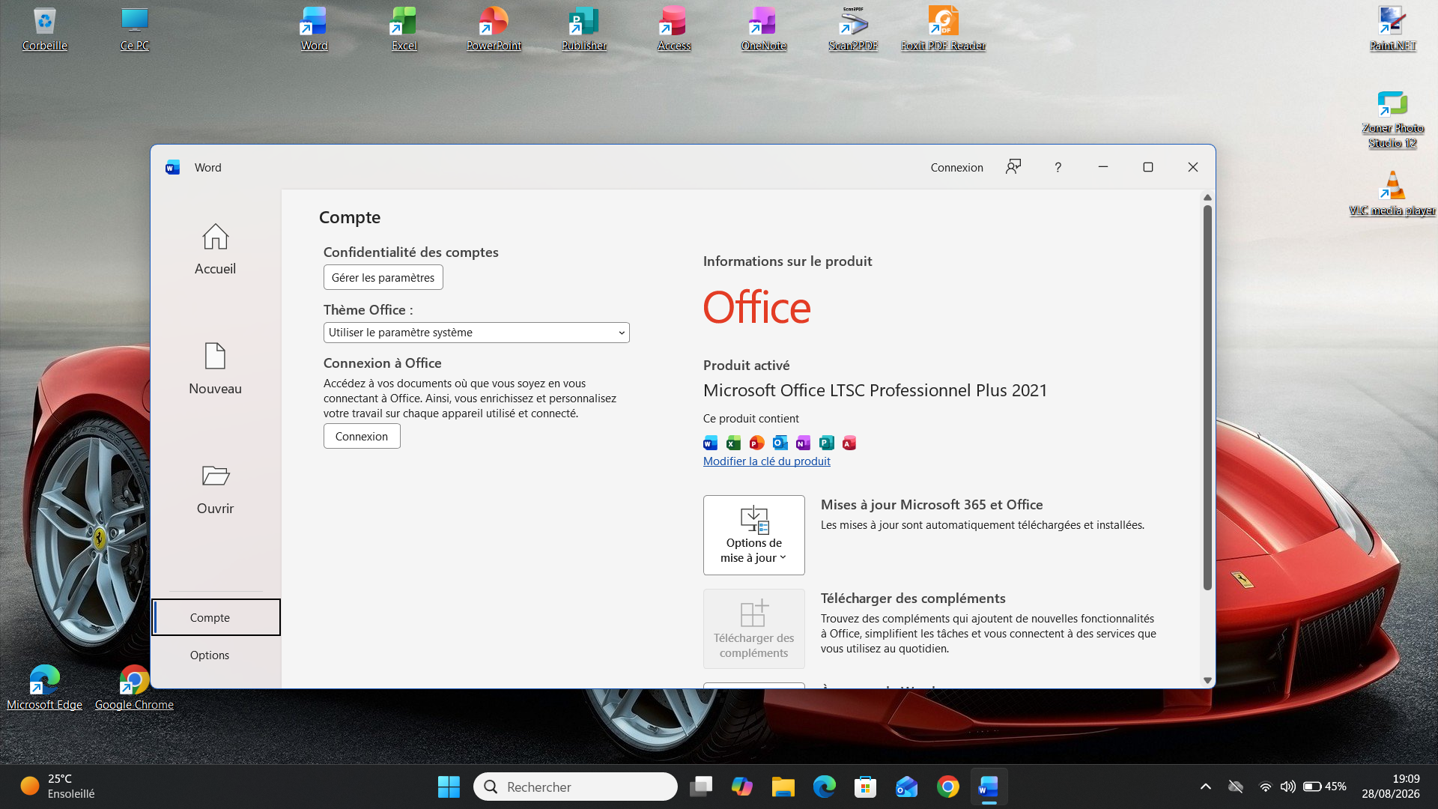Click the Outlook icon in the taskbar
1438x809 pixels.
[907, 787]
